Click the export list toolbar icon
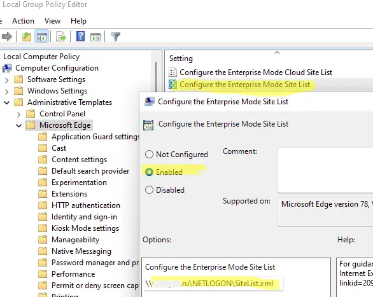This screenshot has width=373, height=297. coord(61,37)
